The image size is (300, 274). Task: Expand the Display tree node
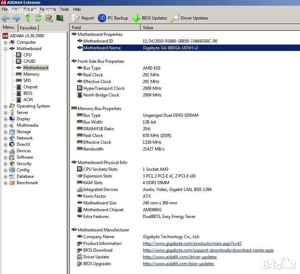pyautogui.click(x=6, y=119)
